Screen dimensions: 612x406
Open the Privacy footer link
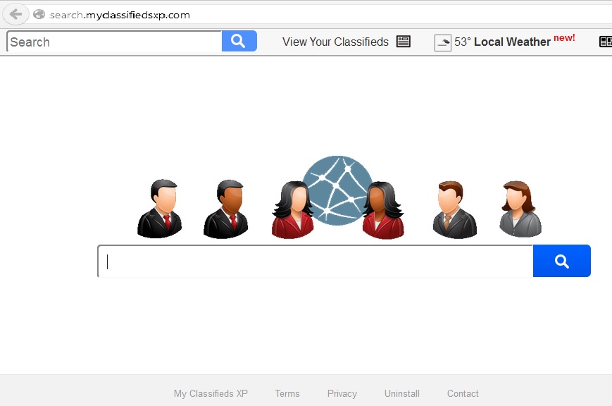tap(342, 393)
